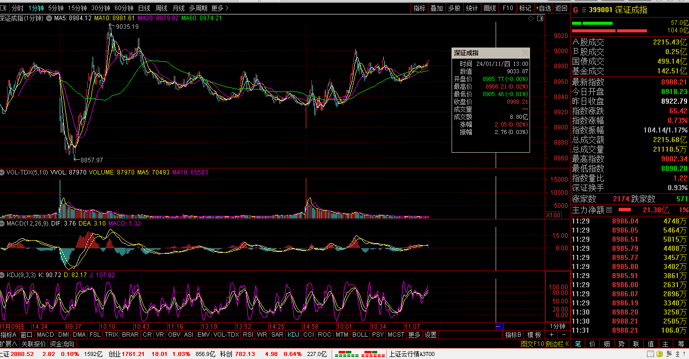The width and height of the screenshot is (689, 359).
Task: Select the BRAR indicator tab
Action: pyautogui.click(x=130, y=335)
